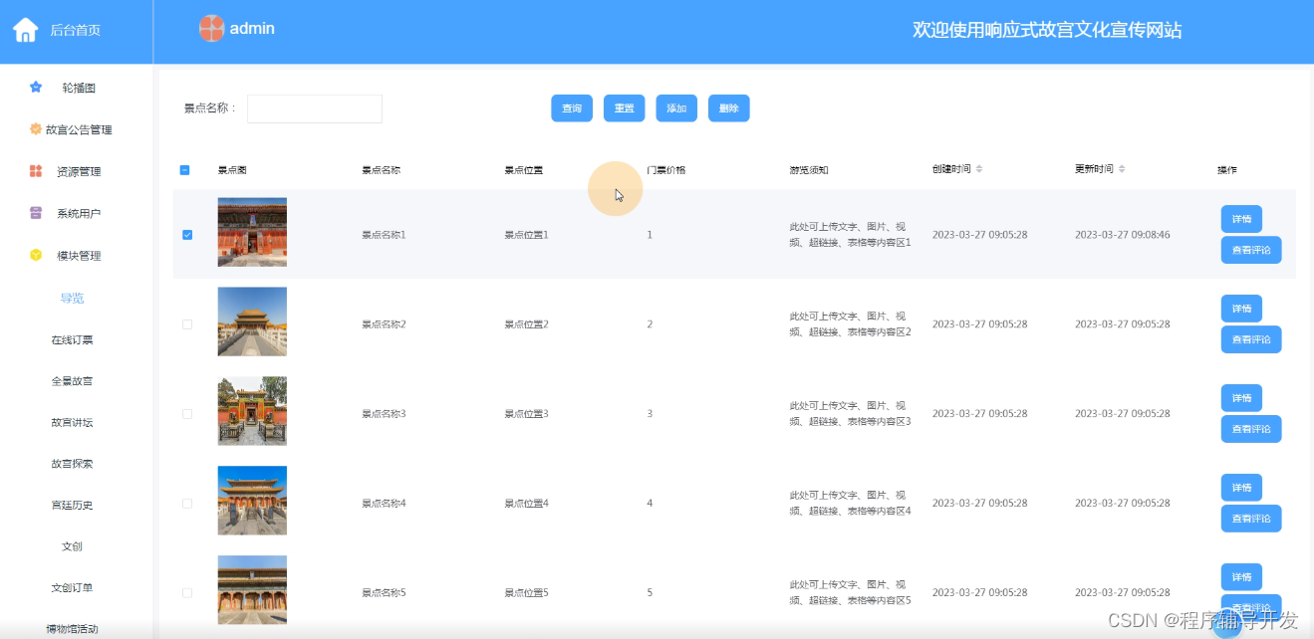Expand the 资源管理 sidebar menu
Image resolution: width=1314 pixels, height=639 pixels.
coord(77,171)
